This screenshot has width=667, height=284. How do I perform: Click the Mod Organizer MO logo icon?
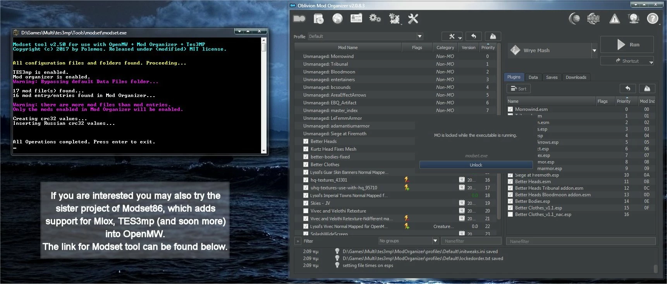(x=299, y=19)
